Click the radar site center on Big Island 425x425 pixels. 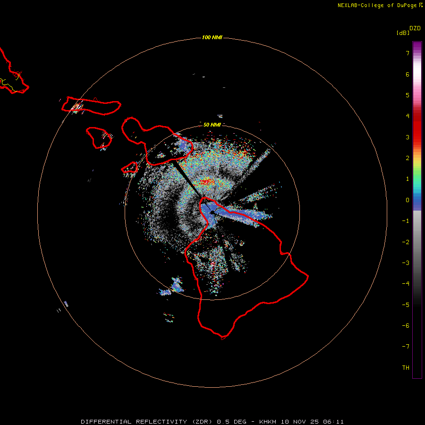212,212
